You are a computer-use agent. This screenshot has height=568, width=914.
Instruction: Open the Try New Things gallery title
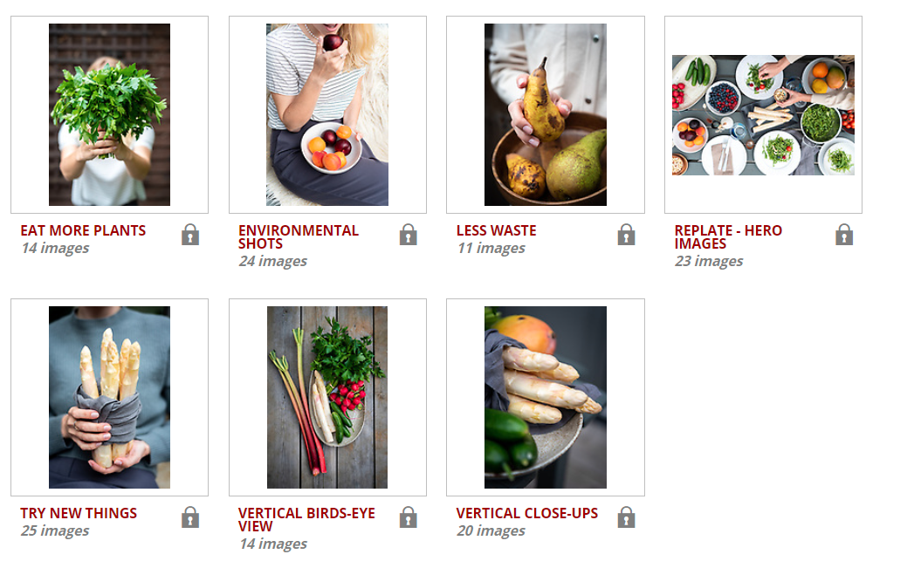click(79, 513)
